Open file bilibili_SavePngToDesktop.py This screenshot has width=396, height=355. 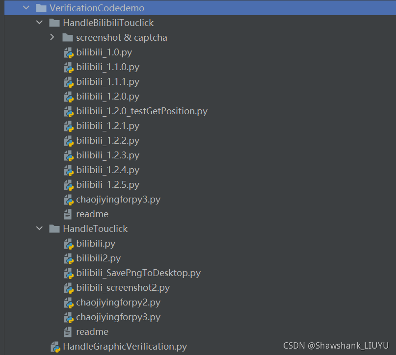[138, 273]
